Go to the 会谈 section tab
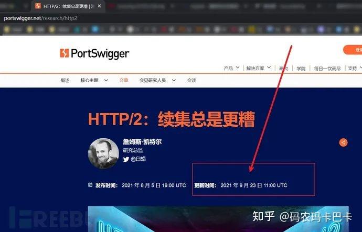The image size is (362, 232). [x=191, y=80]
